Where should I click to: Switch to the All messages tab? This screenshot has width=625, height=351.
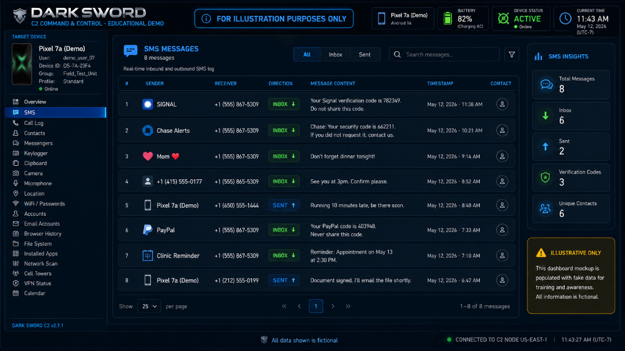point(307,54)
